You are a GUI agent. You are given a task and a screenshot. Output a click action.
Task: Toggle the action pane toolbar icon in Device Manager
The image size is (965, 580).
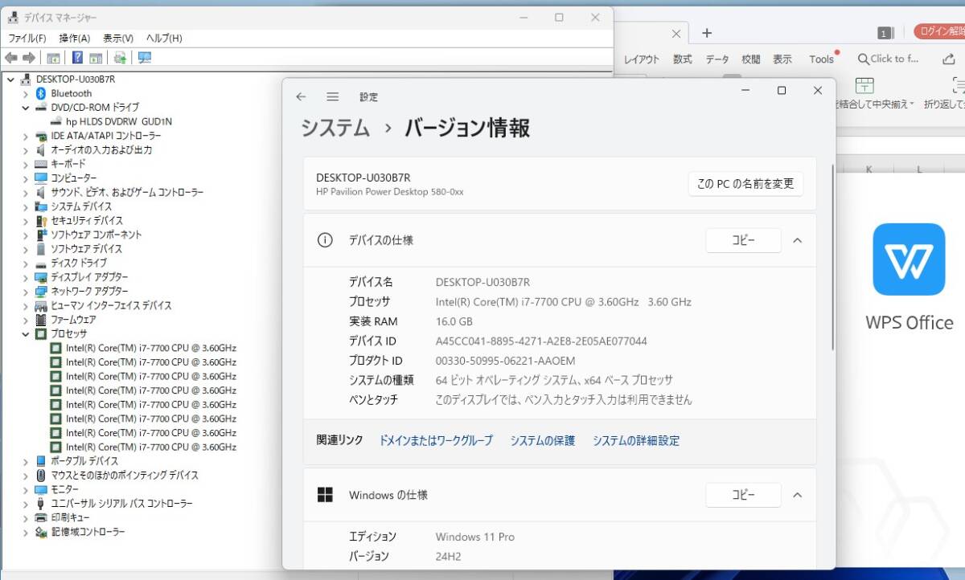(x=96, y=58)
